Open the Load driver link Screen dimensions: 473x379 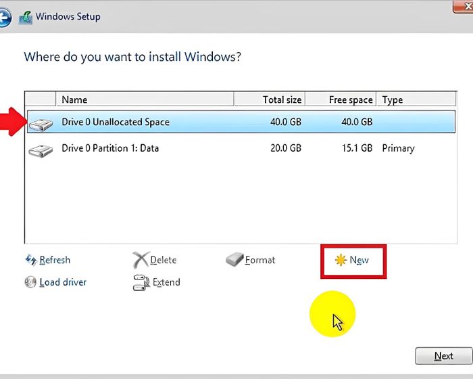[x=63, y=282]
